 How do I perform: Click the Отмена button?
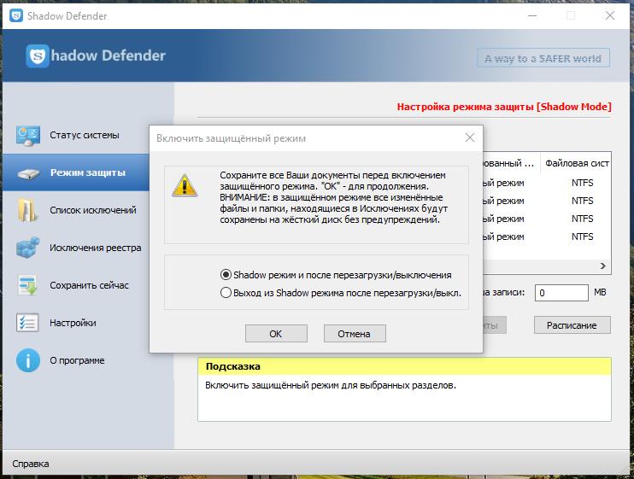click(355, 334)
